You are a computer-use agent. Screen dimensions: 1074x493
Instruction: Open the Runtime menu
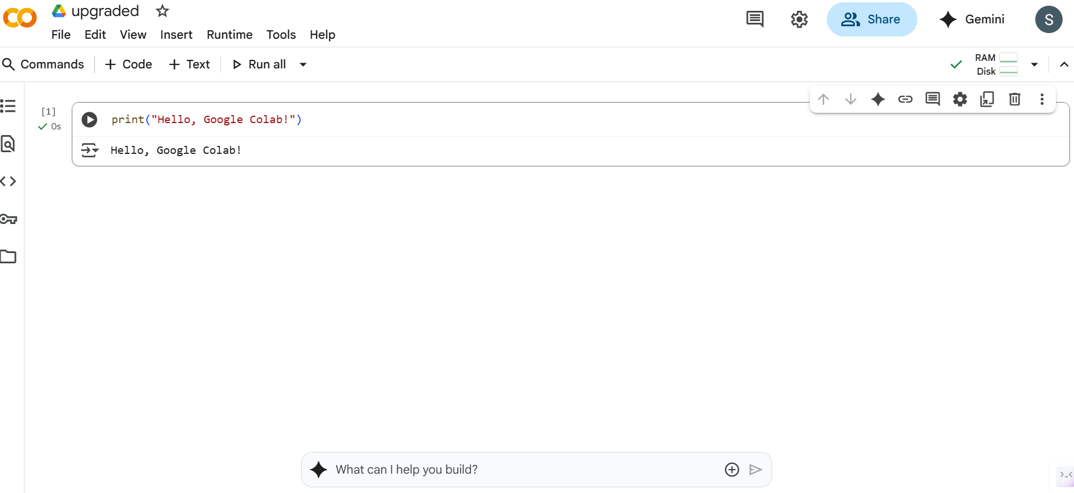229,35
